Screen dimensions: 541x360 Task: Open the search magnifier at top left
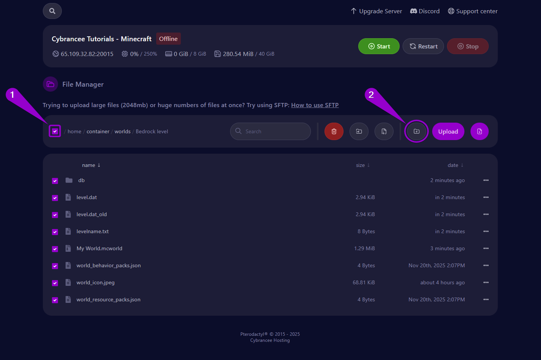[52, 11]
